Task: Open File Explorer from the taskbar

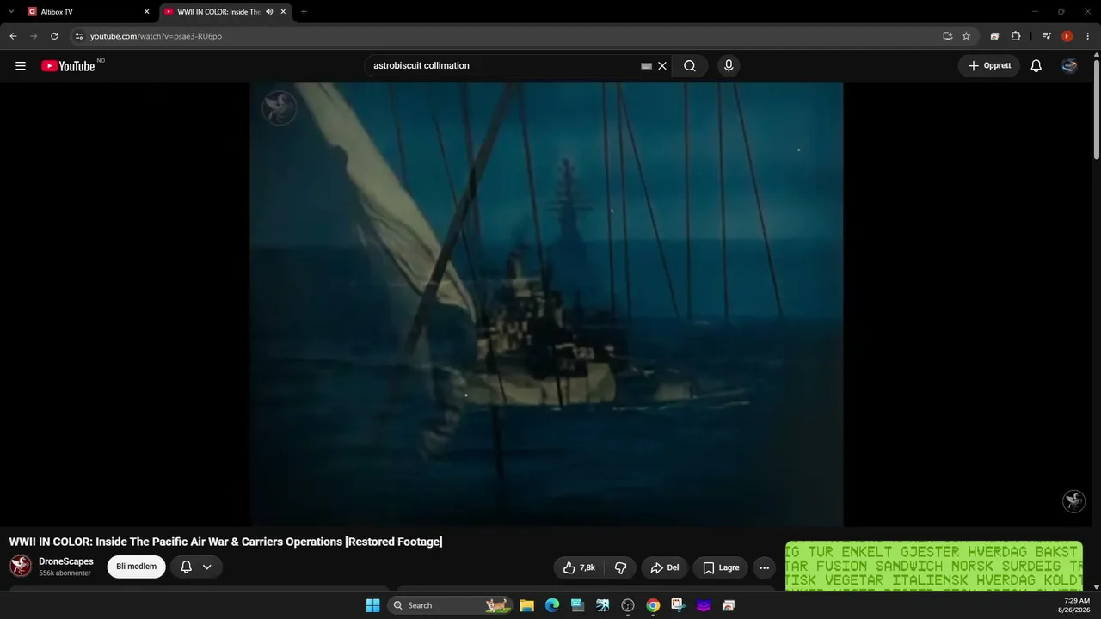Action: click(526, 605)
